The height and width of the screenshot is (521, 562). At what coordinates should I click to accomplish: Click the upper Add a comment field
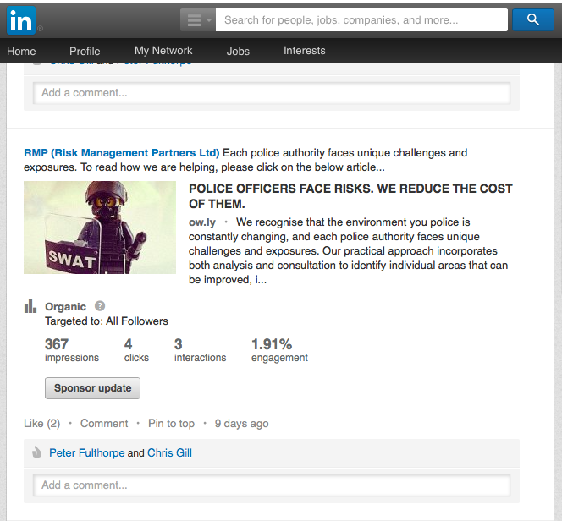(272, 93)
